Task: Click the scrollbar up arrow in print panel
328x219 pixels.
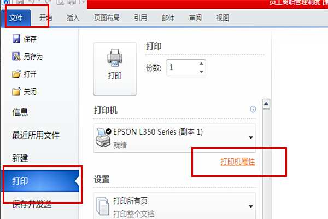Action: click(266, 104)
